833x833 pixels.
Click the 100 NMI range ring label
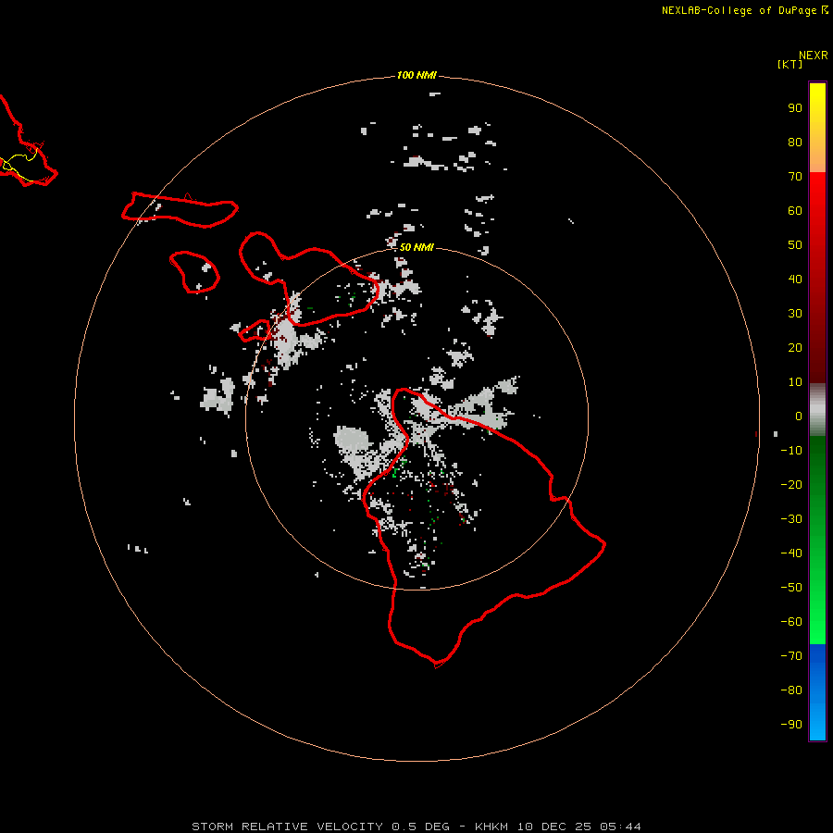[x=416, y=76]
